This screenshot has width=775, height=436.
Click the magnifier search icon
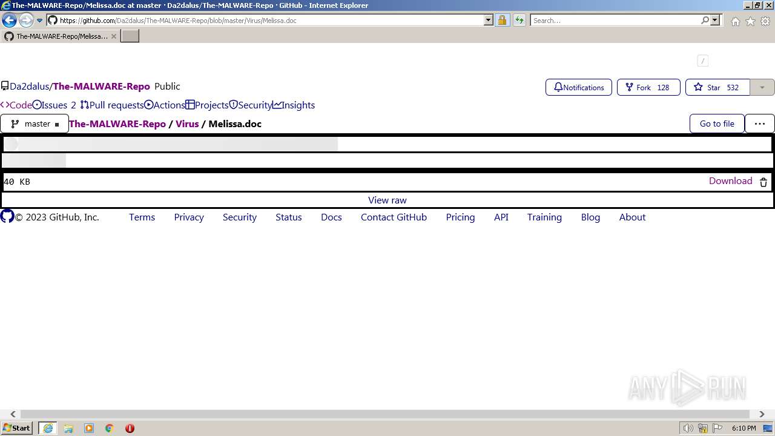click(705, 21)
